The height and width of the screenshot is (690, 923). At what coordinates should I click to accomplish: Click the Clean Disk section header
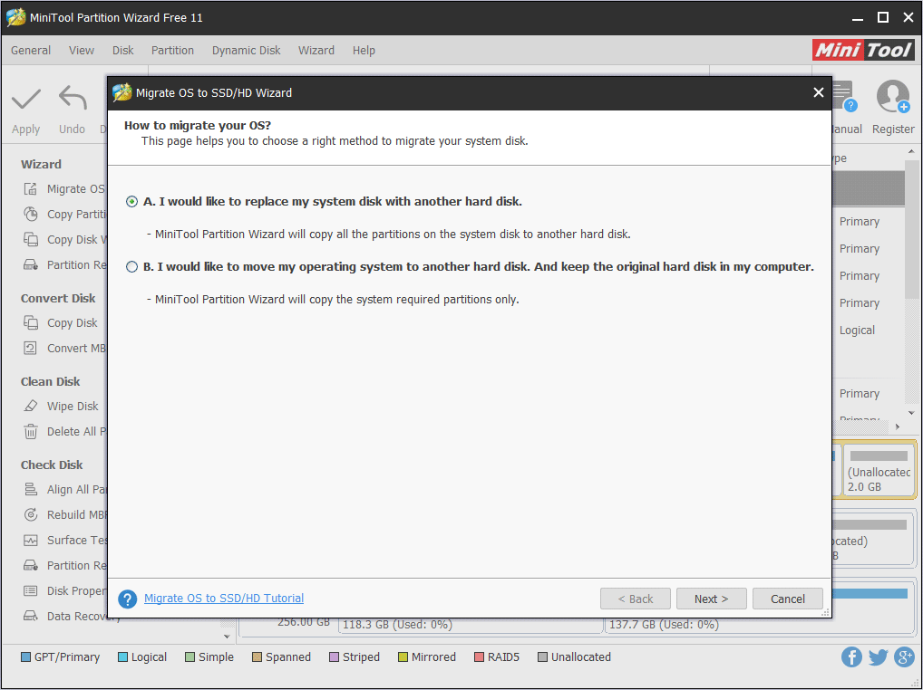click(x=50, y=381)
